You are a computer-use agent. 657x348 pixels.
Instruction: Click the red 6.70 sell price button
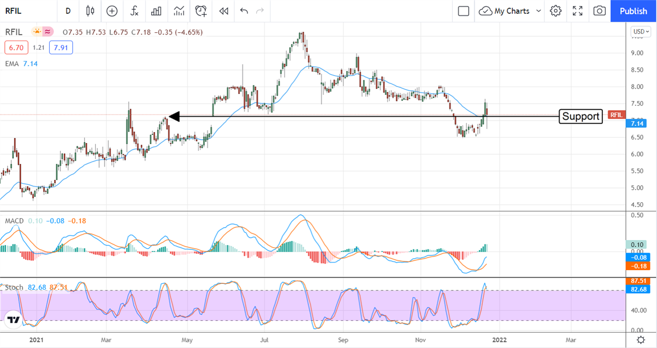tap(15, 48)
